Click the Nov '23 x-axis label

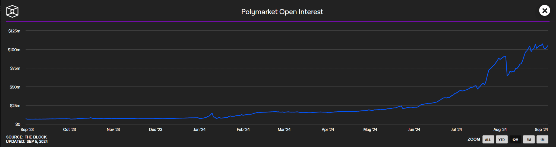coord(113,129)
